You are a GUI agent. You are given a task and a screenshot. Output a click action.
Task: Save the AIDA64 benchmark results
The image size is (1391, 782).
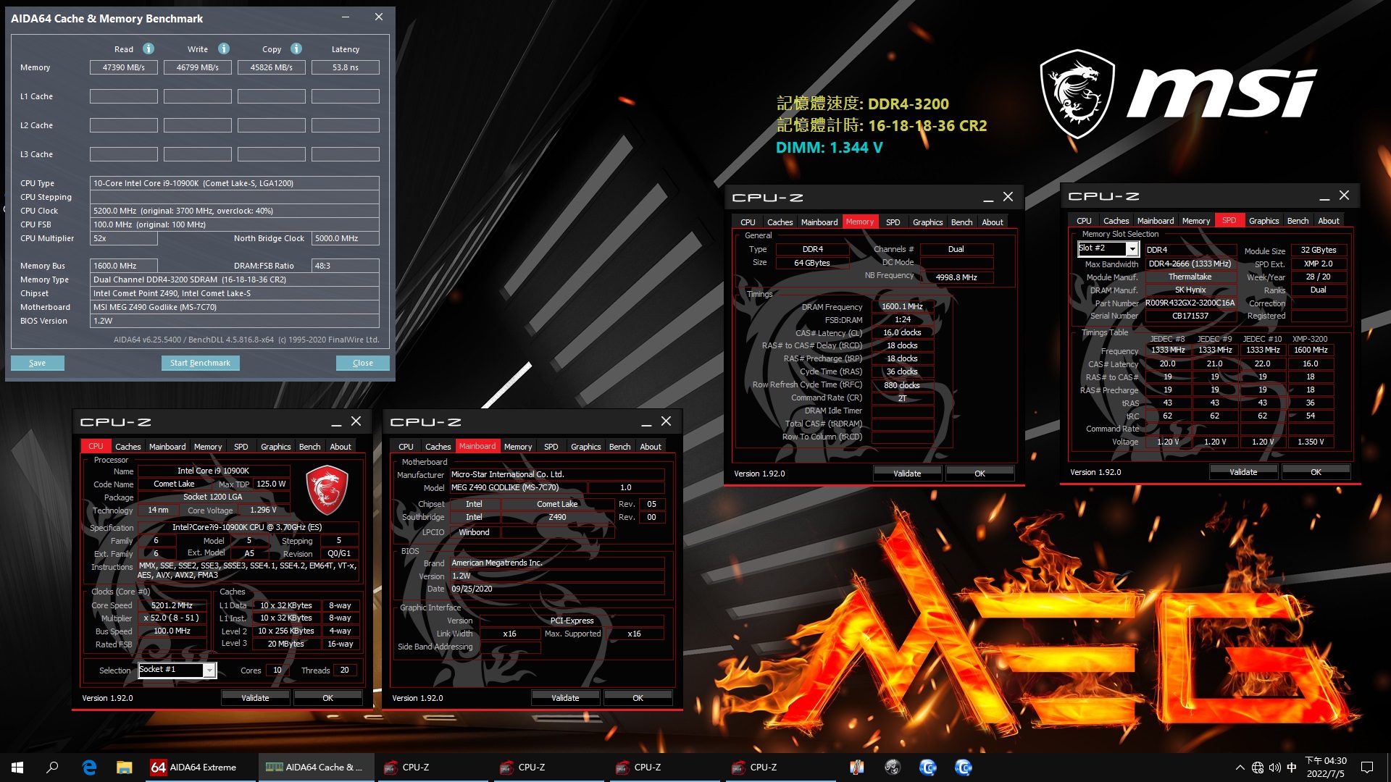[x=38, y=363]
